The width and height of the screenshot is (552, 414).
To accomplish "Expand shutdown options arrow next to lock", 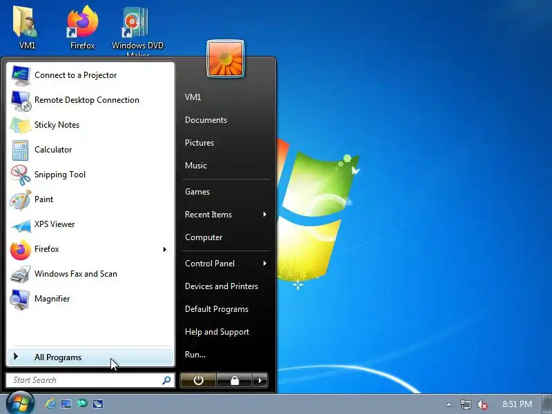I will click(x=260, y=380).
